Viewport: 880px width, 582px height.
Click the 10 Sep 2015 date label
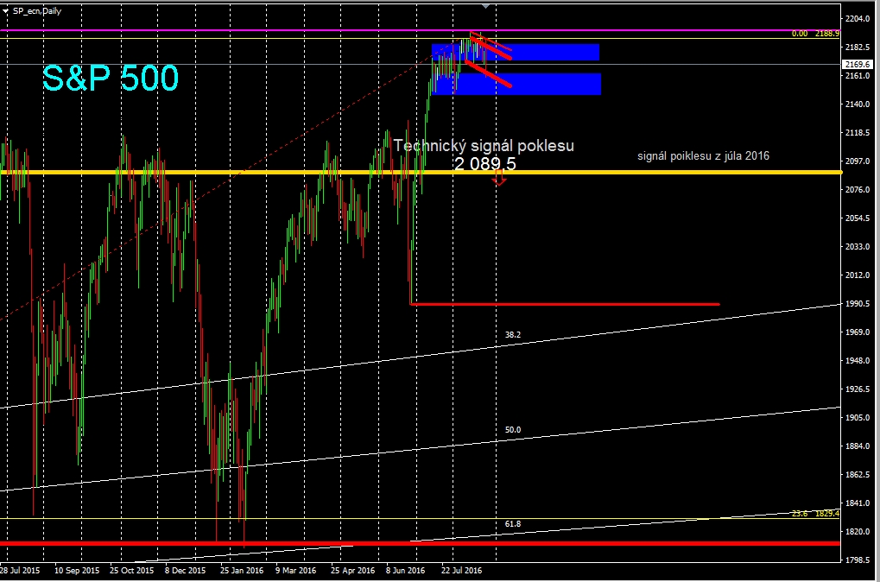(77, 570)
